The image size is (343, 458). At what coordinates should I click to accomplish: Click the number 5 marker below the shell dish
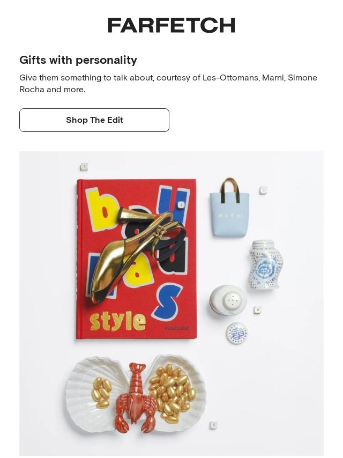coord(213,425)
